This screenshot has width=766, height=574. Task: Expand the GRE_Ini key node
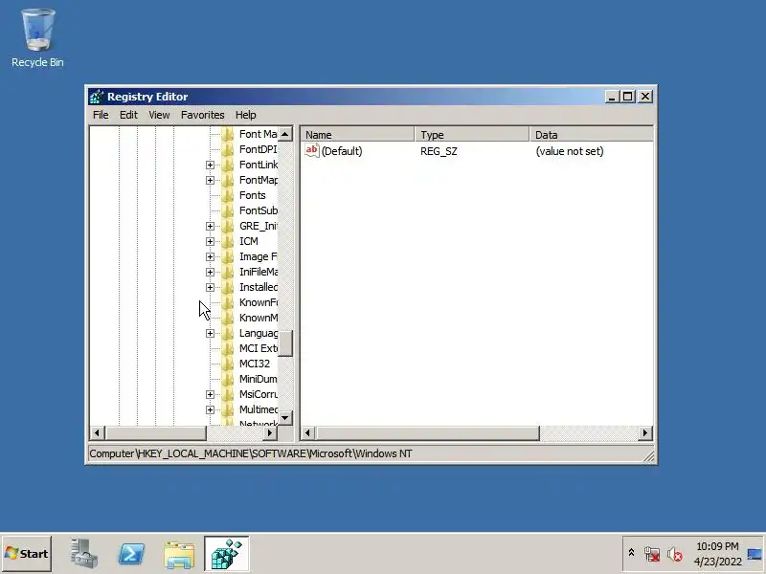click(x=210, y=226)
